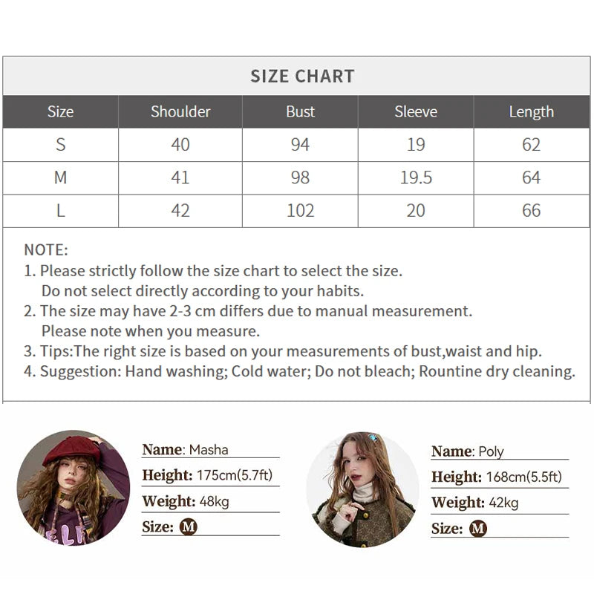Select the M size badge under Masha

point(188,527)
